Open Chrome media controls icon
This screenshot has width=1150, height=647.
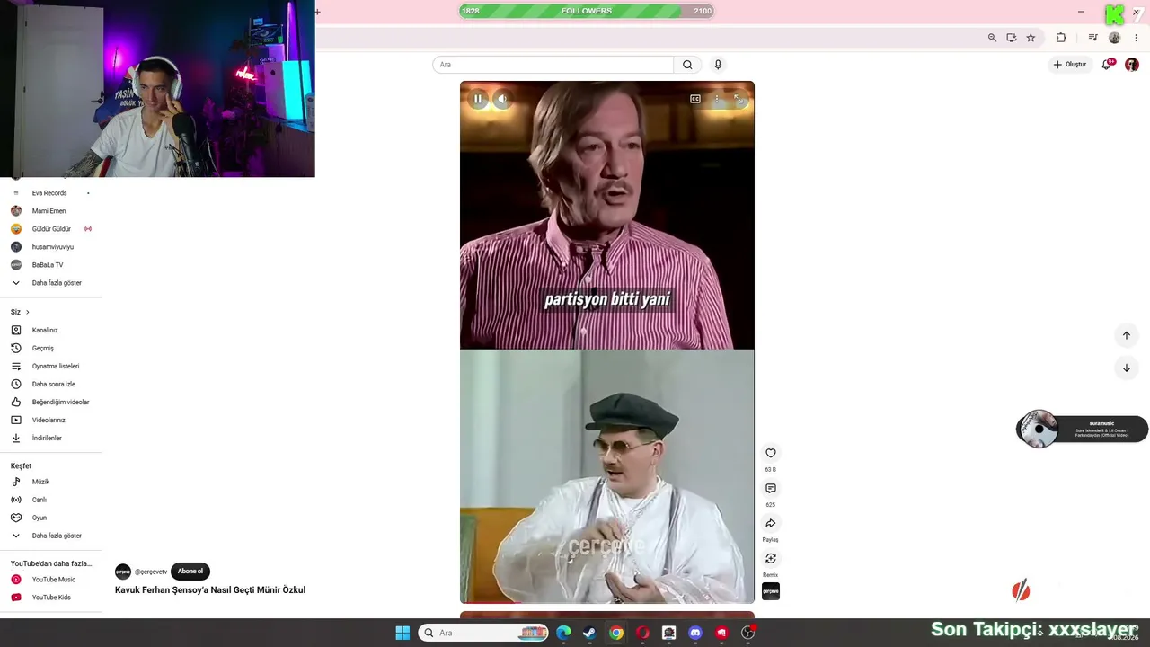pyautogui.click(x=1092, y=38)
